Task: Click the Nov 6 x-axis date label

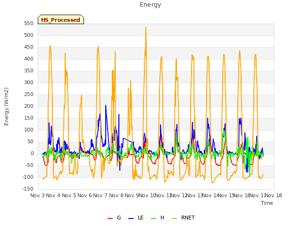Action: click(85, 195)
